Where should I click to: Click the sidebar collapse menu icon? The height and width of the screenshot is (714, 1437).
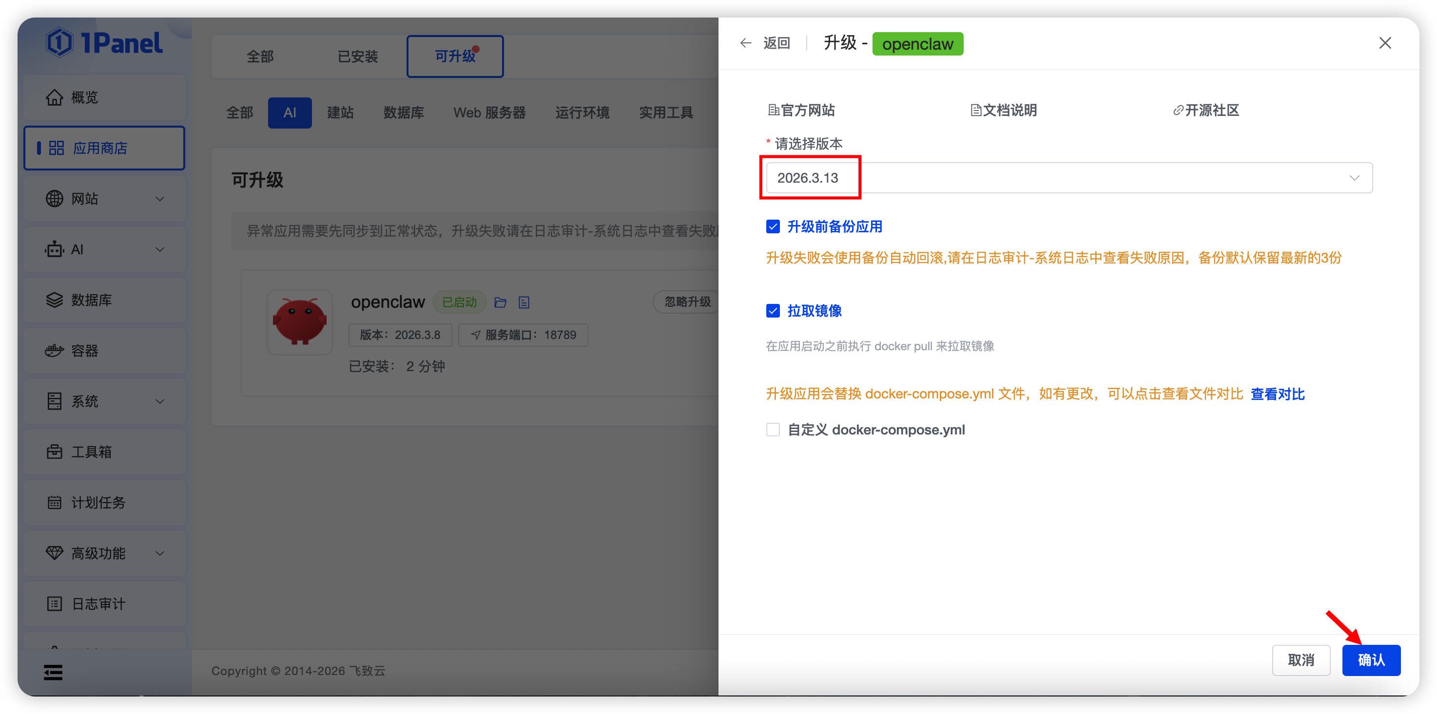tap(54, 672)
